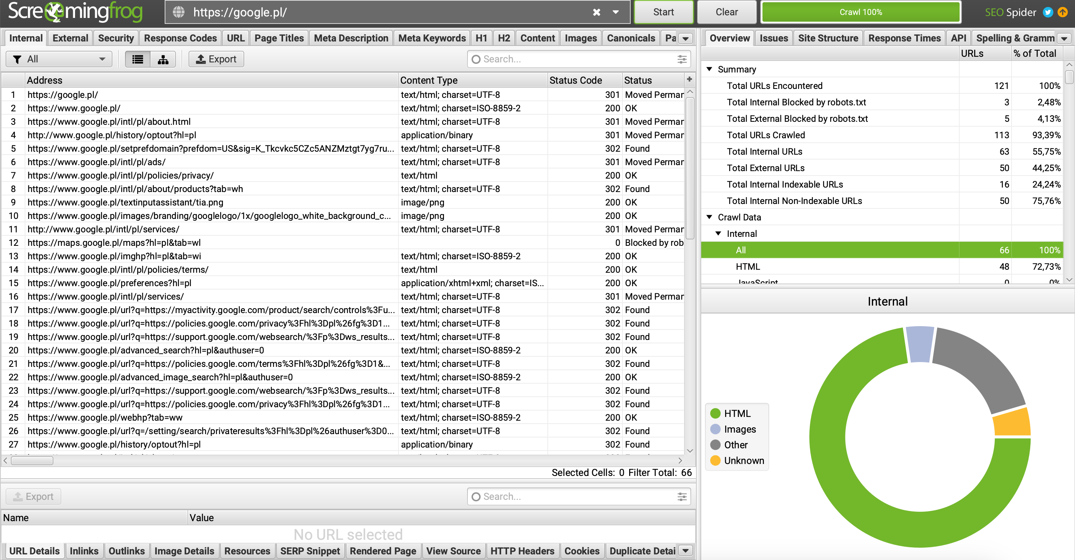Click the Crawl 100% progress bar
The width and height of the screenshot is (1075, 560).
click(x=861, y=12)
